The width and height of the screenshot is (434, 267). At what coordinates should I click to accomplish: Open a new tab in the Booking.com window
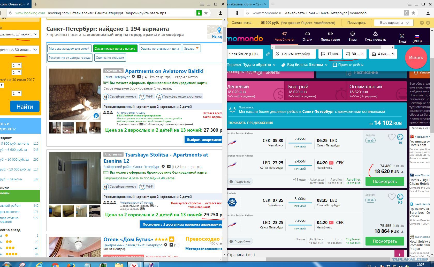pos(36,4)
